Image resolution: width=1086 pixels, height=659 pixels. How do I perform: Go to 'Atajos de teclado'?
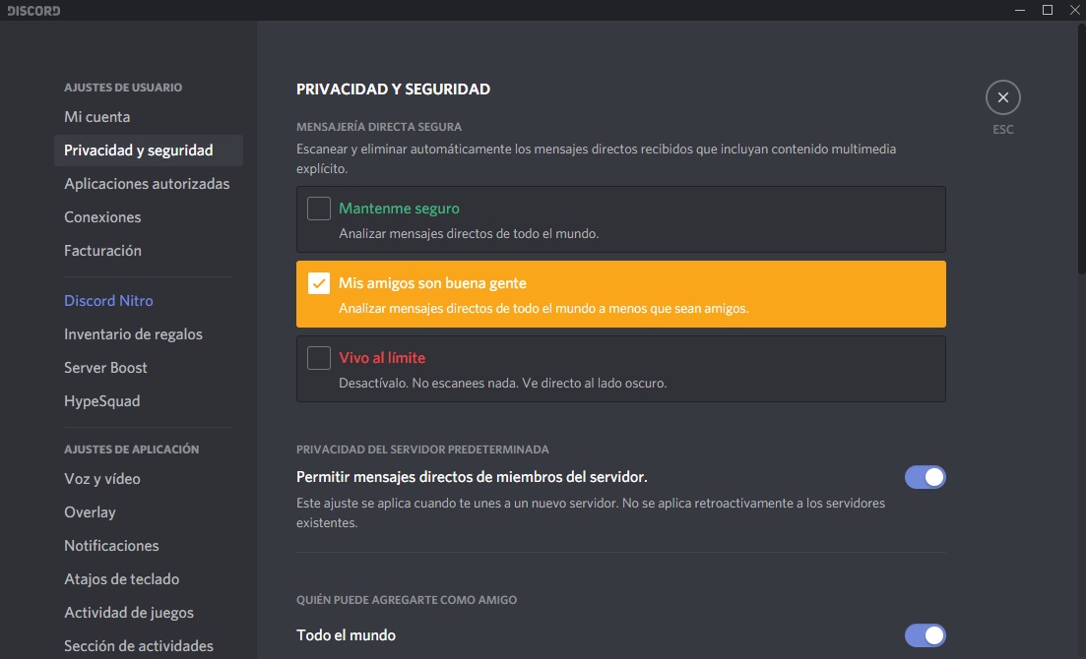[121, 579]
